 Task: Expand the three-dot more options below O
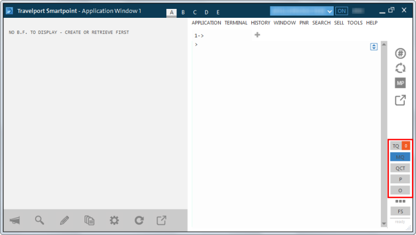tap(400, 201)
